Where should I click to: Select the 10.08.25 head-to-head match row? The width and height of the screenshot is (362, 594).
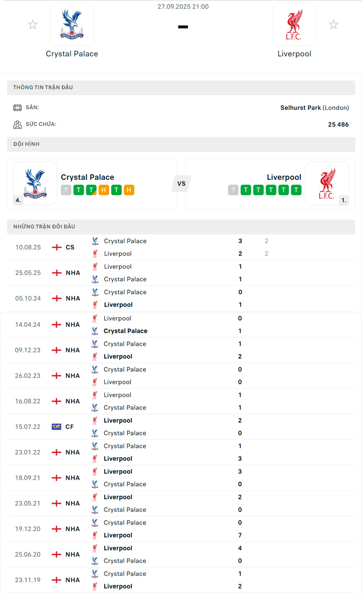pos(181,247)
